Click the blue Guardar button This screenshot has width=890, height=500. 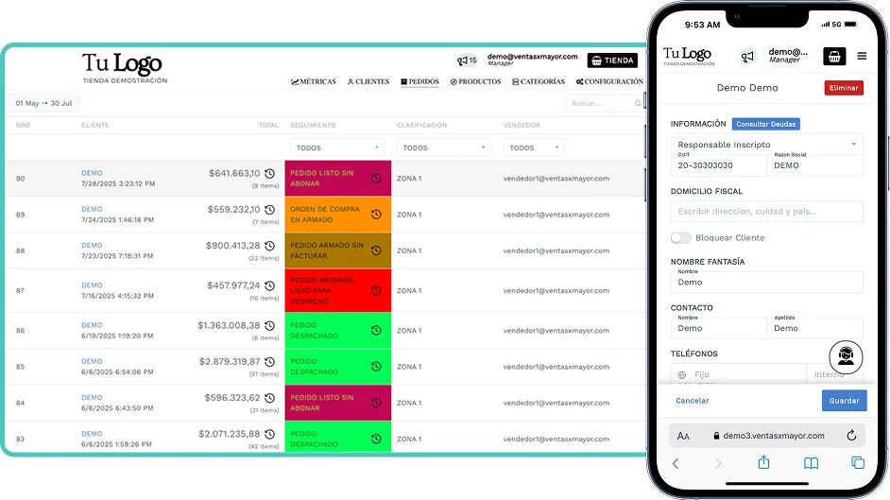(843, 401)
